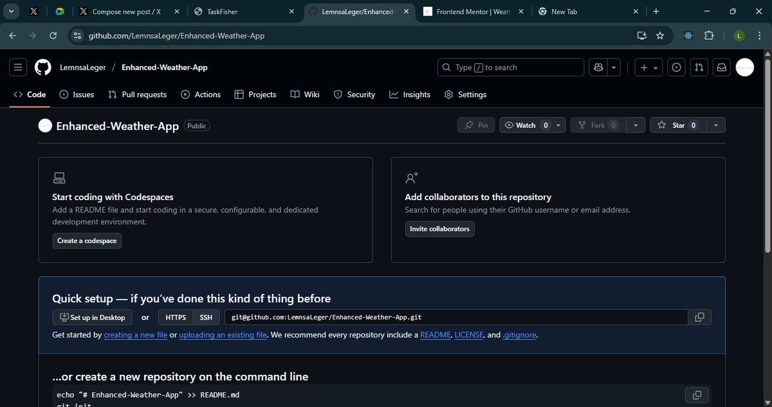The width and height of the screenshot is (772, 407).
Task: Open the Fork options dropdown arrow
Action: [635, 125]
